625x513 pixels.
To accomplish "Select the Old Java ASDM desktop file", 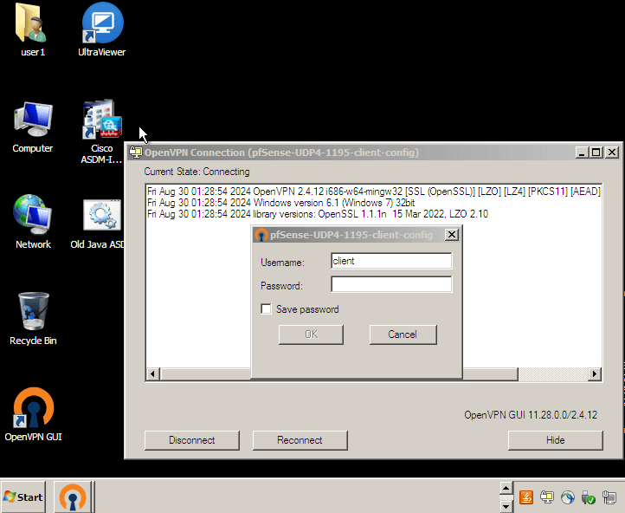I will [99, 224].
